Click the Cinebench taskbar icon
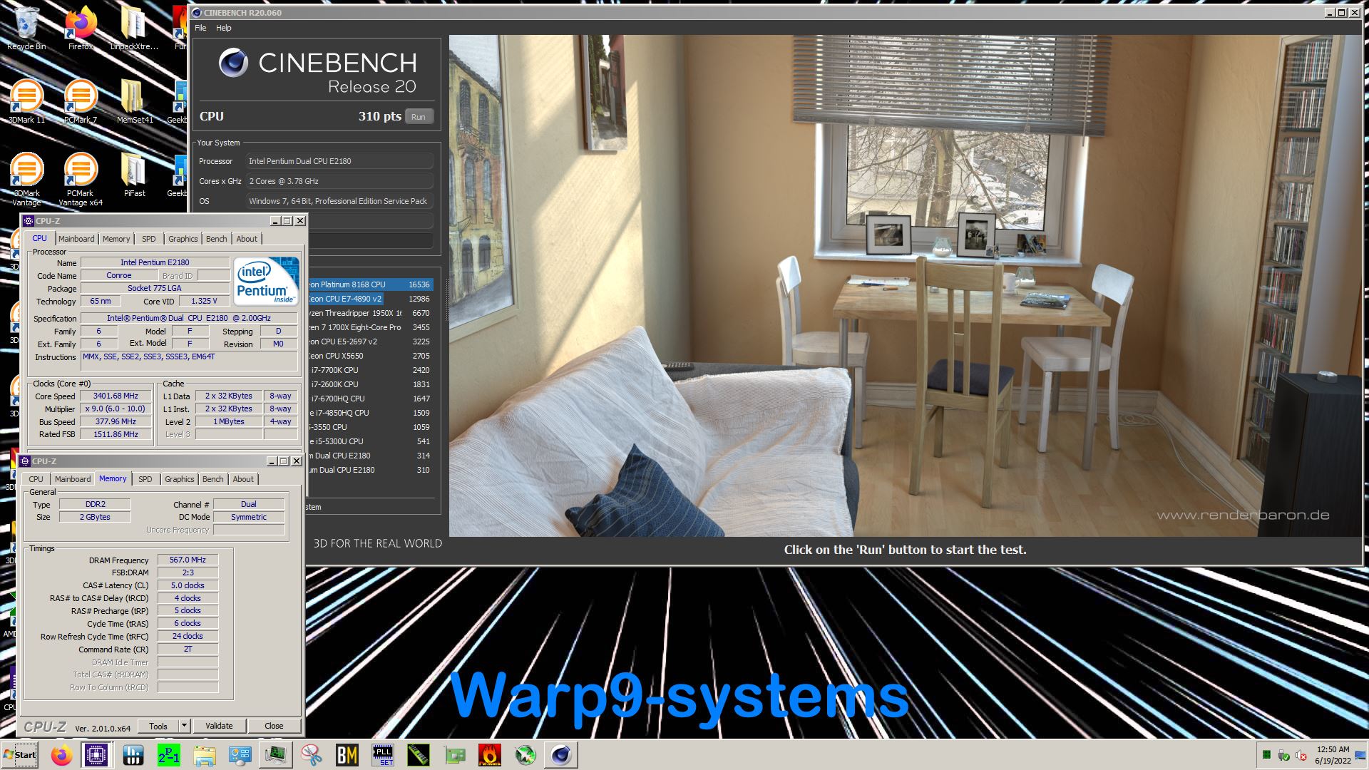Image resolution: width=1369 pixels, height=770 pixels. (x=561, y=755)
